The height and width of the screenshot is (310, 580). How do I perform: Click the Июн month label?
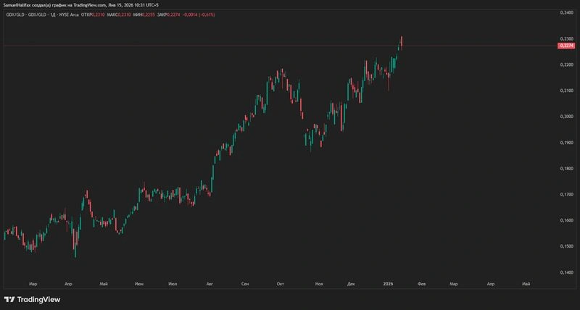(x=139, y=284)
